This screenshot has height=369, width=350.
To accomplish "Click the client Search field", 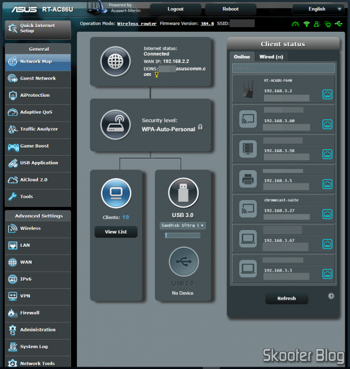I will click(284, 68).
